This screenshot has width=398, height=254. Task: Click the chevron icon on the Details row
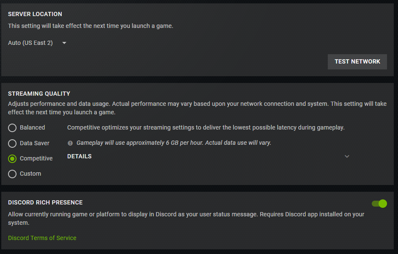tap(347, 156)
